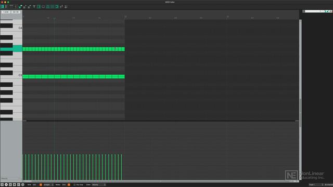Screen dimensions: 333x187
Task: Click the bar 3 marker in the ruler
Action: [228, 17]
